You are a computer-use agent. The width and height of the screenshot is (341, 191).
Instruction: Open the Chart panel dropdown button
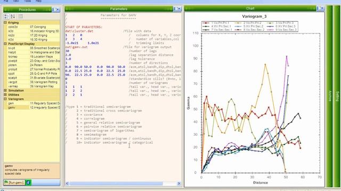(321, 8)
